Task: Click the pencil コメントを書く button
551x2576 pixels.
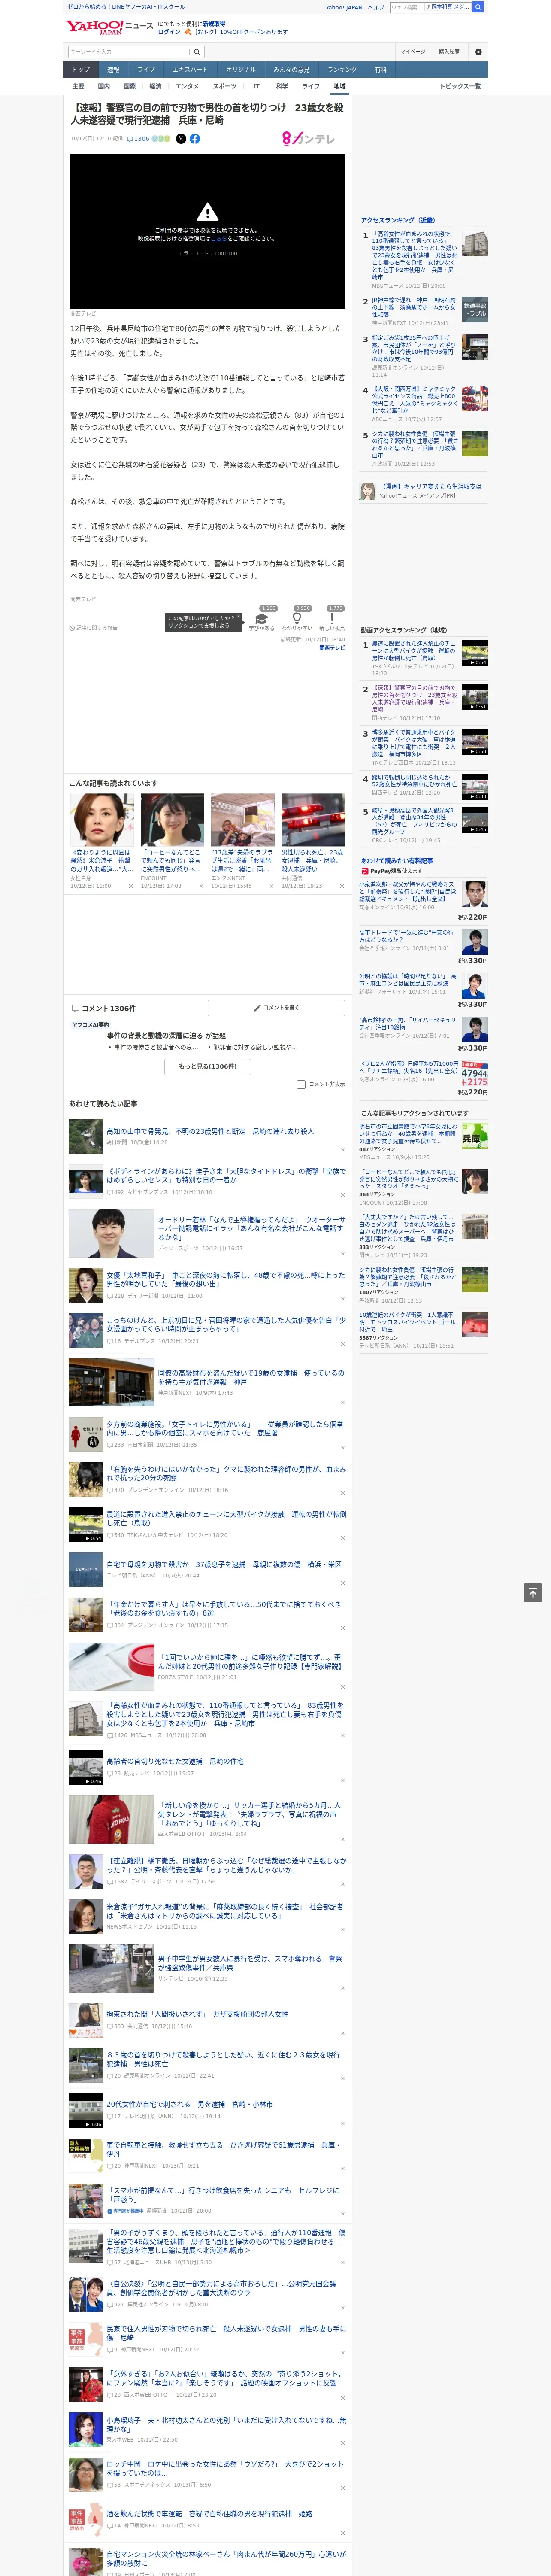Action: [276, 1008]
